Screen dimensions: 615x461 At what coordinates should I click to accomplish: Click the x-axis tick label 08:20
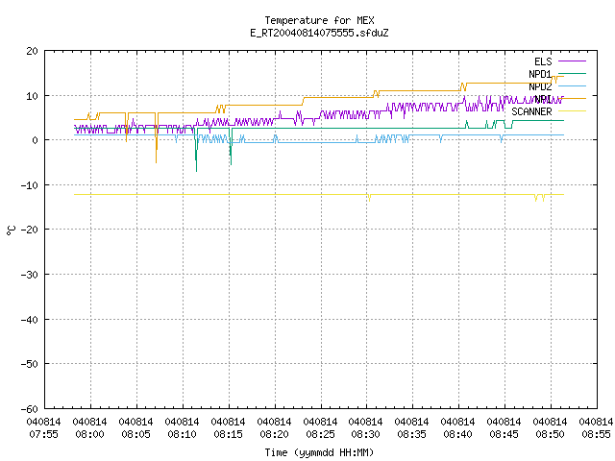[274, 434]
